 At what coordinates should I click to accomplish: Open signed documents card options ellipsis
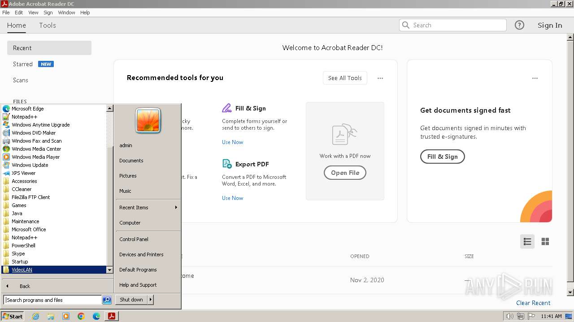pos(535,78)
